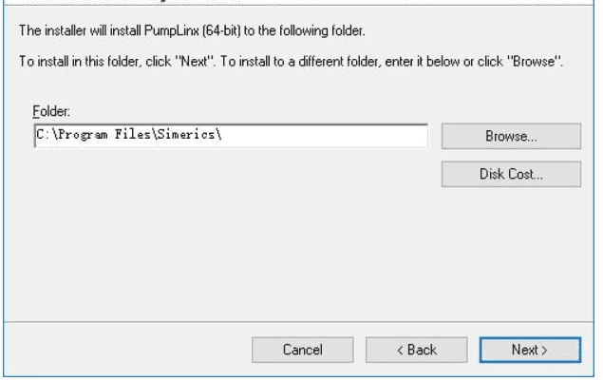Image resolution: width=603 pixels, height=381 pixels.
Task: Click the 'To install in this folder' instruction line
Action: [291, 61]
